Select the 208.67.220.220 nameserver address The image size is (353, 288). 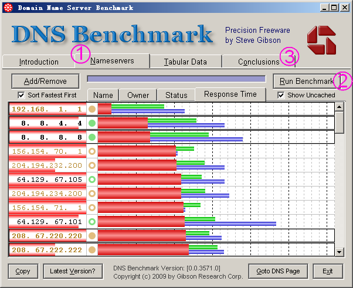47,236
